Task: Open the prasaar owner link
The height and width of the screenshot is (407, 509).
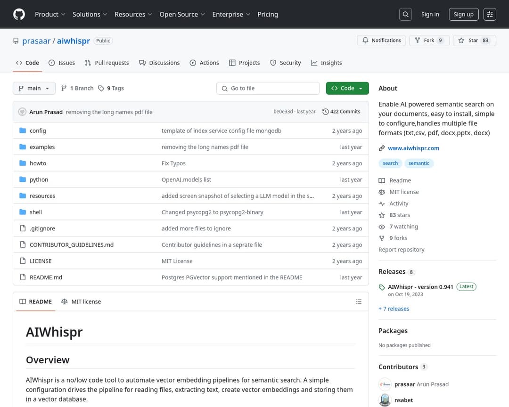Action: point(36,41)
